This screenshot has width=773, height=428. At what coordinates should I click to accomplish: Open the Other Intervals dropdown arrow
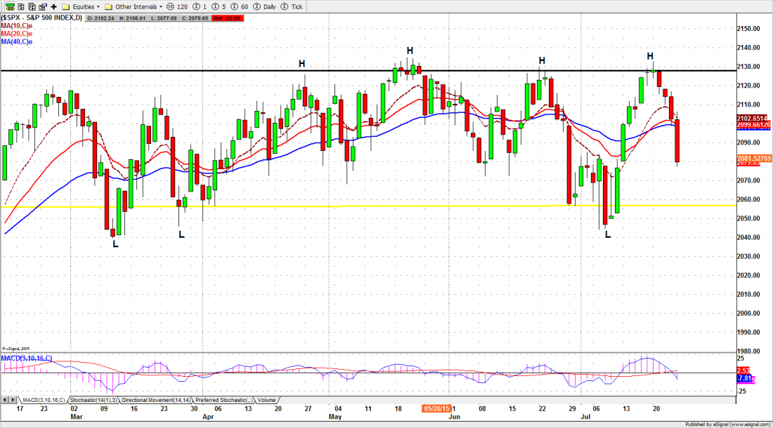[159, 6]
